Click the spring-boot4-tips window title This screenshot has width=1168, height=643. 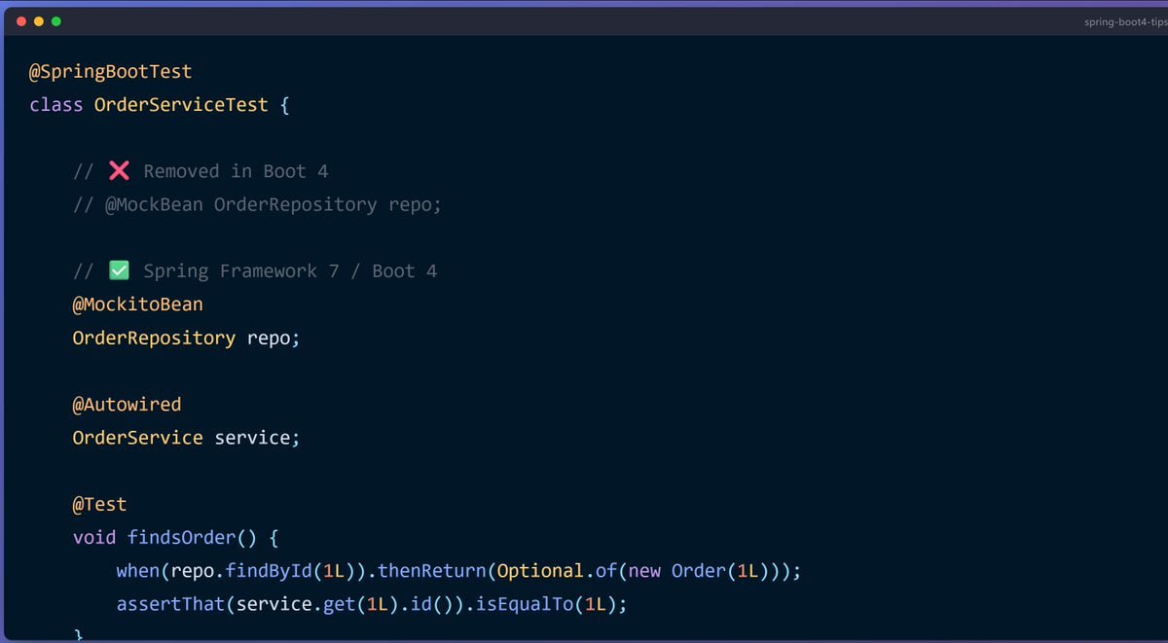coord(1126,21)
